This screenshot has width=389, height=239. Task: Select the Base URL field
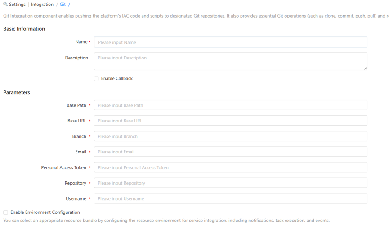(230, 121)
